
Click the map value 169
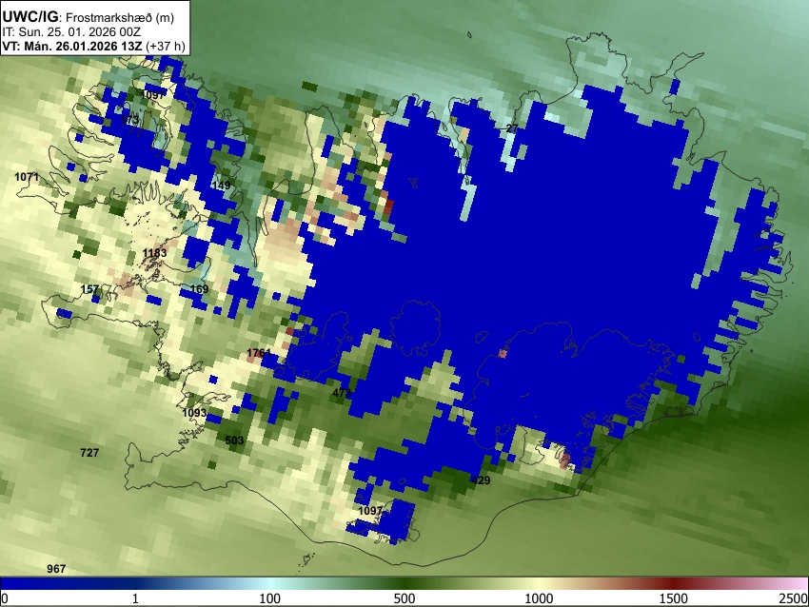click(199, 289)
